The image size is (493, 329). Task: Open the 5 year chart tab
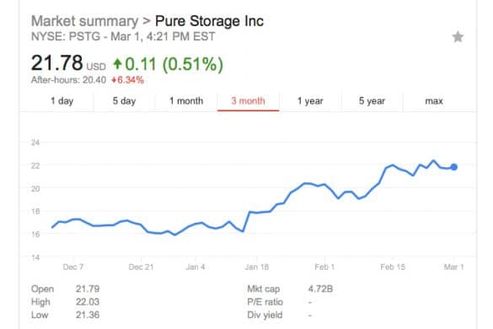[x=372, y=101]
